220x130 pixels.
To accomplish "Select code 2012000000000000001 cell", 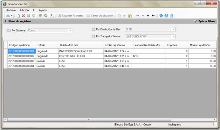I will tap(22, 51).
